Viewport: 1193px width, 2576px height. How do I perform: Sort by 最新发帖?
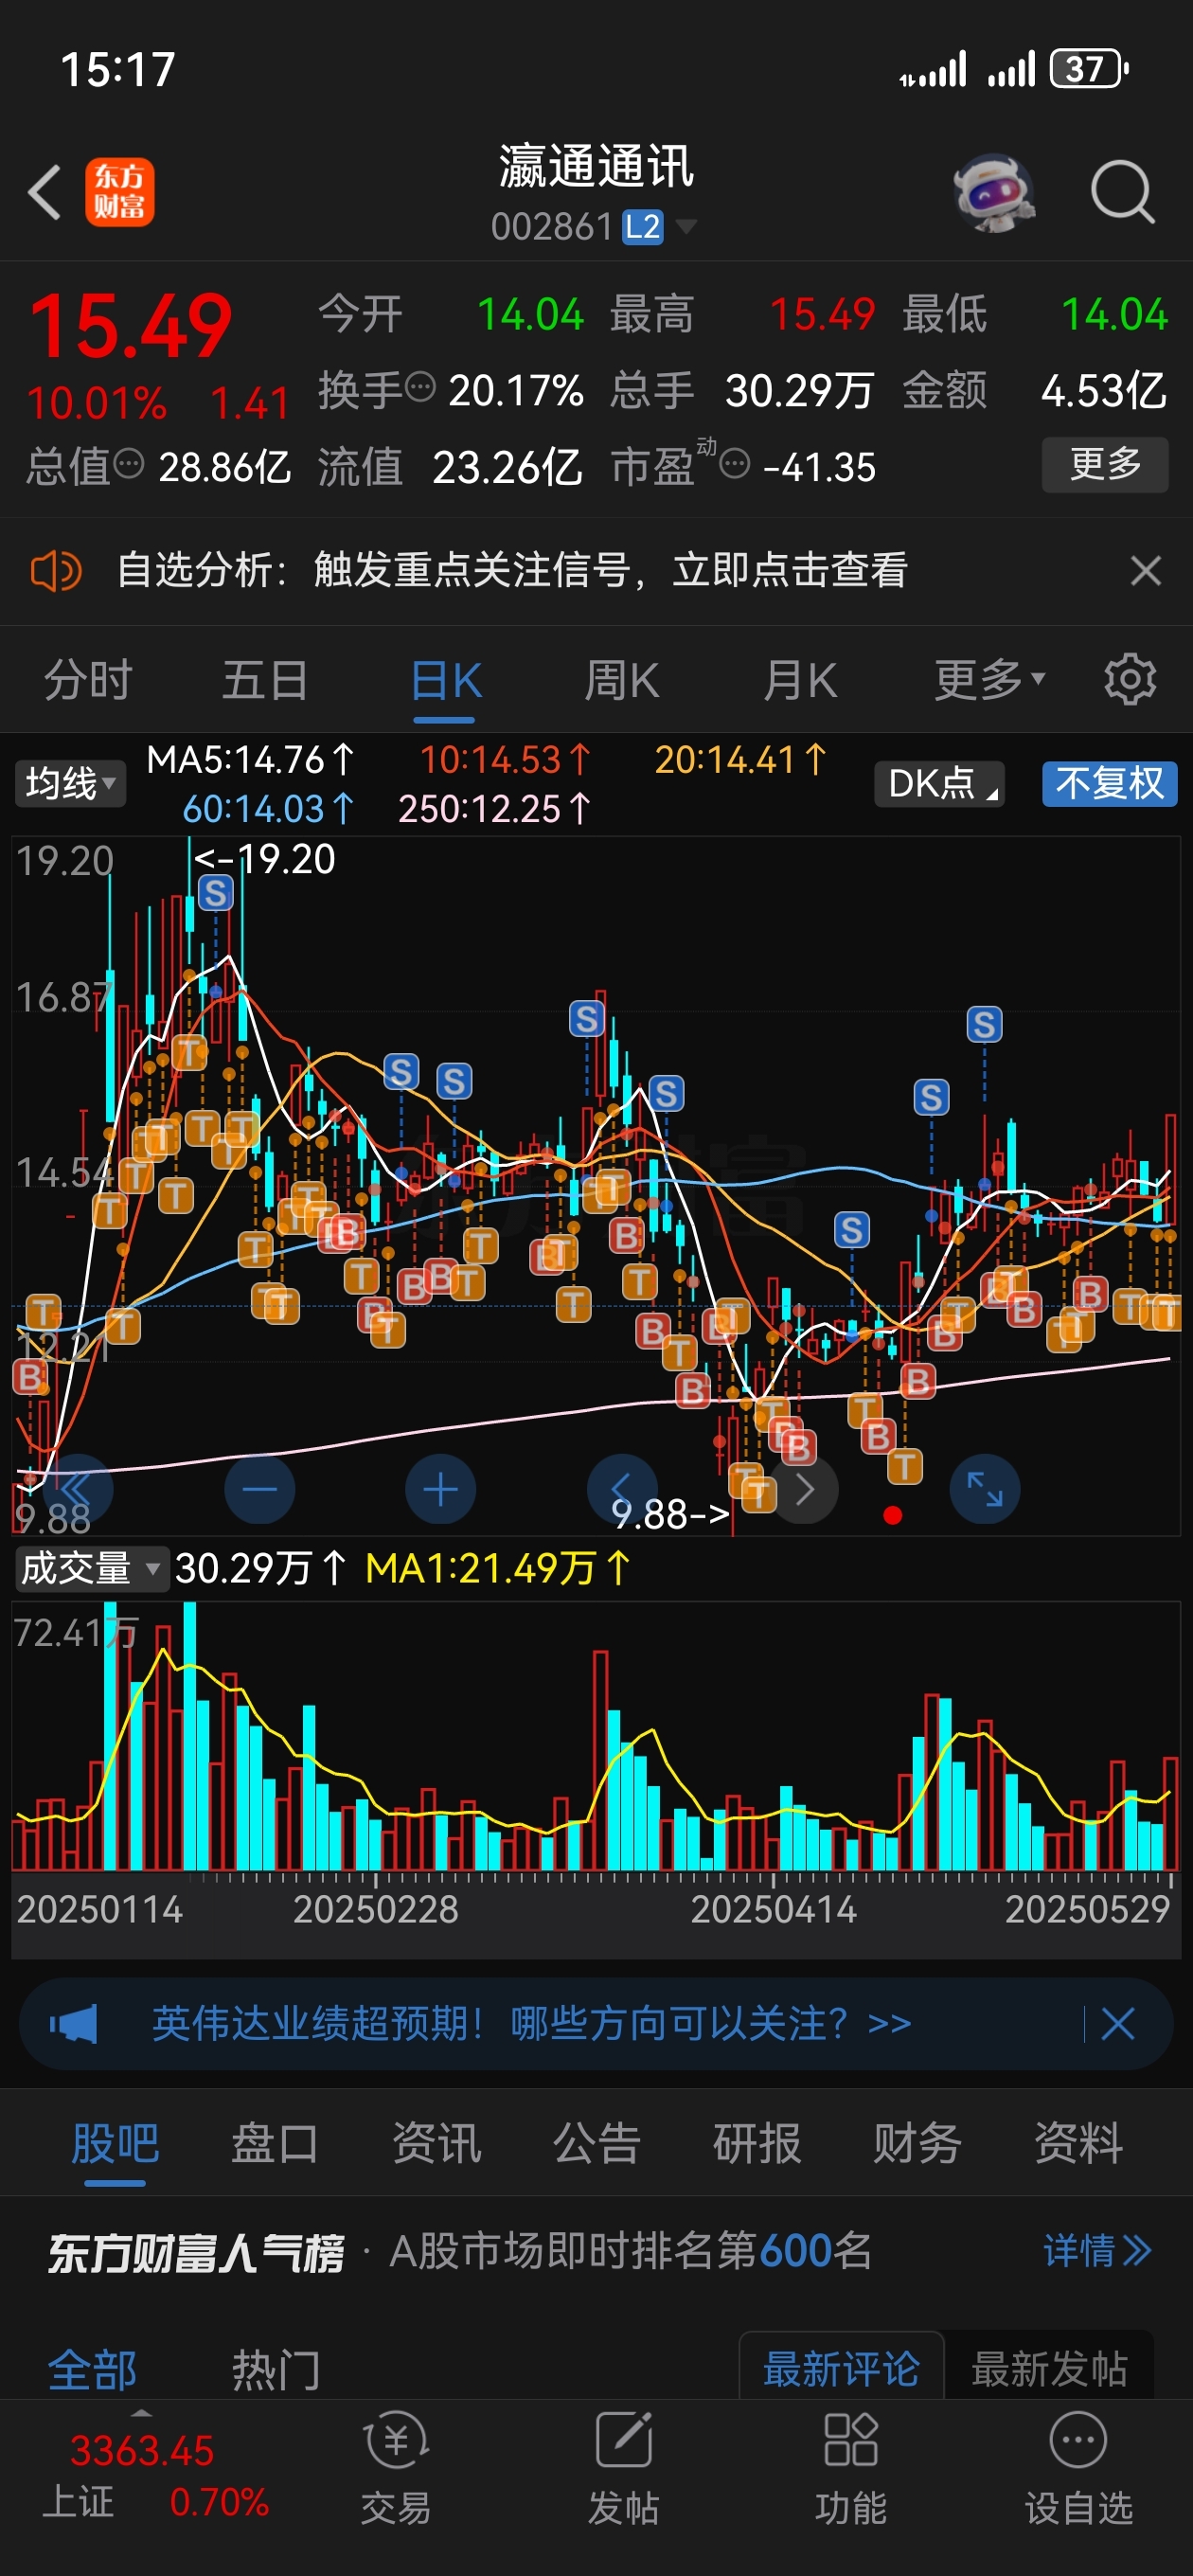point(1049,2367)
